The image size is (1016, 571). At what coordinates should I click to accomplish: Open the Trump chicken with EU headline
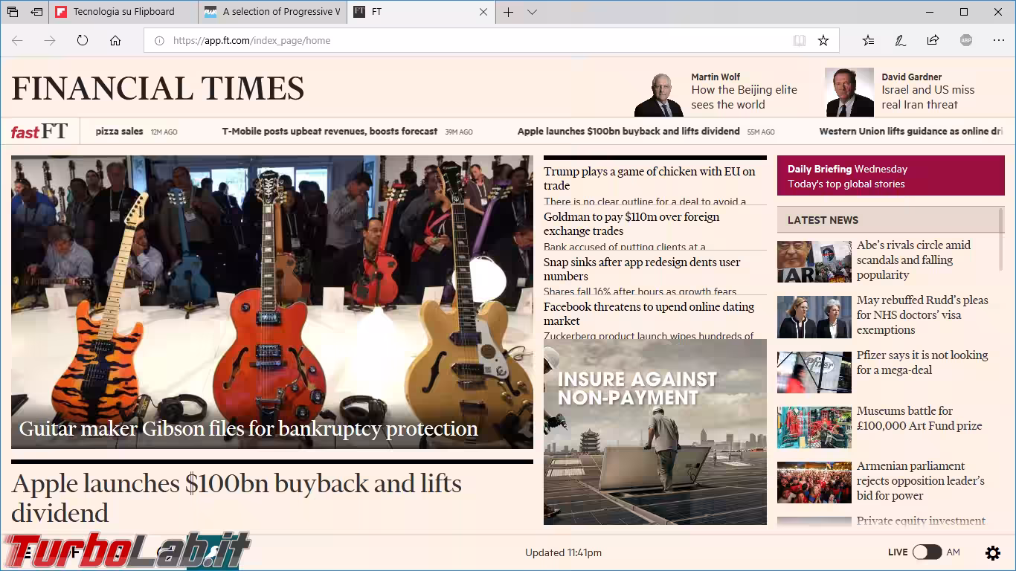pos(649,178)
